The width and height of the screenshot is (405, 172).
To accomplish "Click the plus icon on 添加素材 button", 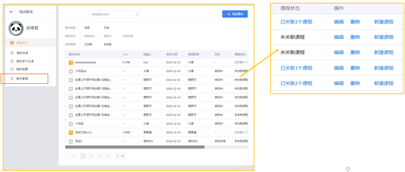I will [x=229, y=14].
